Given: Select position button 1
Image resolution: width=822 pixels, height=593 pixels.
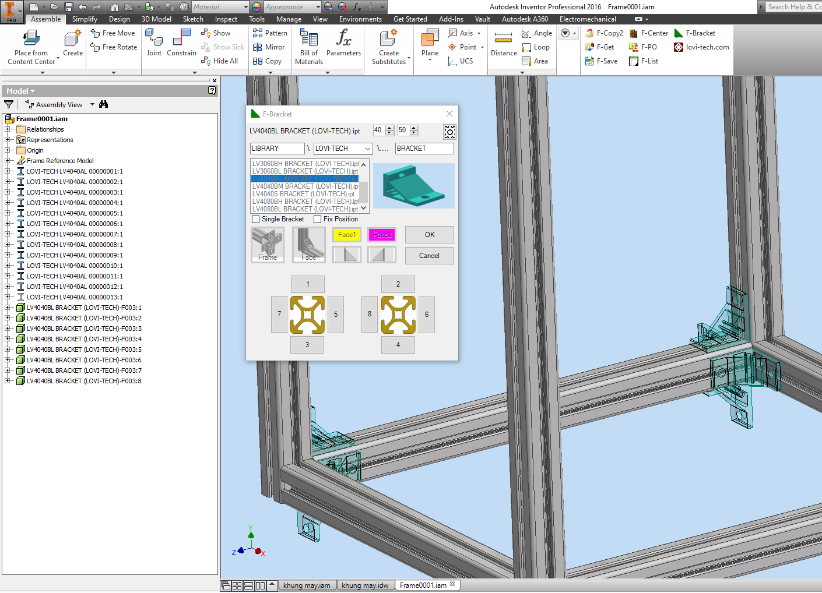Looking at the screenshot, I should [x=307, y=284].
